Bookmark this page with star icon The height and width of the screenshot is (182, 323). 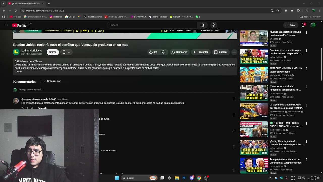pyautogui.click(x=278, y=11)
